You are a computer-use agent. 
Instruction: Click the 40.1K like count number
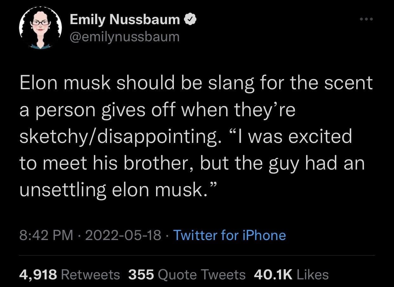tap(273, 275)
